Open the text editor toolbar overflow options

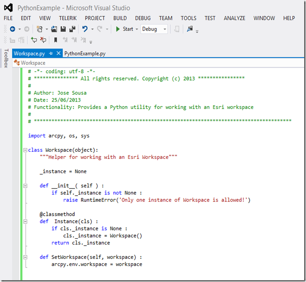[x=91, y=42]
